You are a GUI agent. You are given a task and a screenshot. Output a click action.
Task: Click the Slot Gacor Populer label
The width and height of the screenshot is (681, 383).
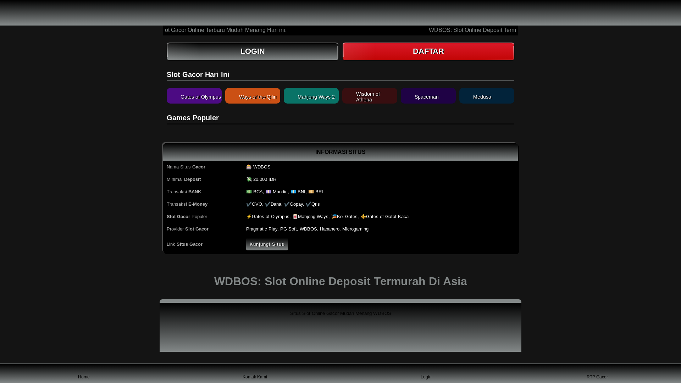tap(187, 217)
